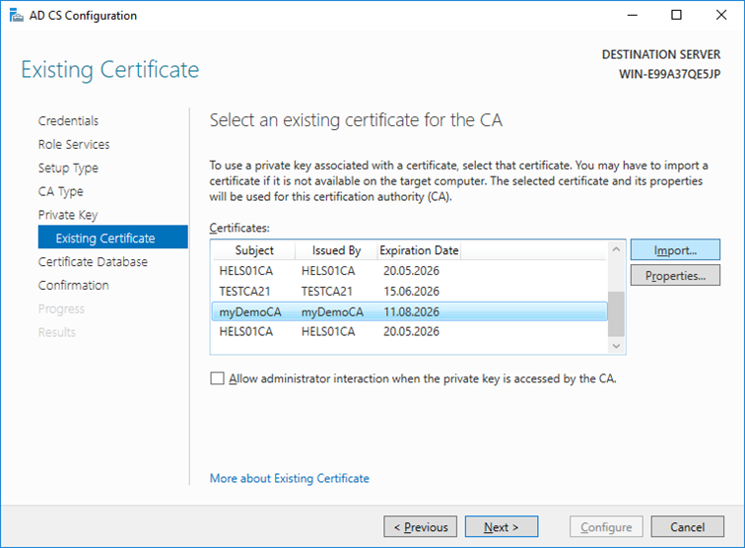Select the TESTCA21 certificate row
Screen dimensions: 745x548
pyautogui.click(x=408, y=292)
